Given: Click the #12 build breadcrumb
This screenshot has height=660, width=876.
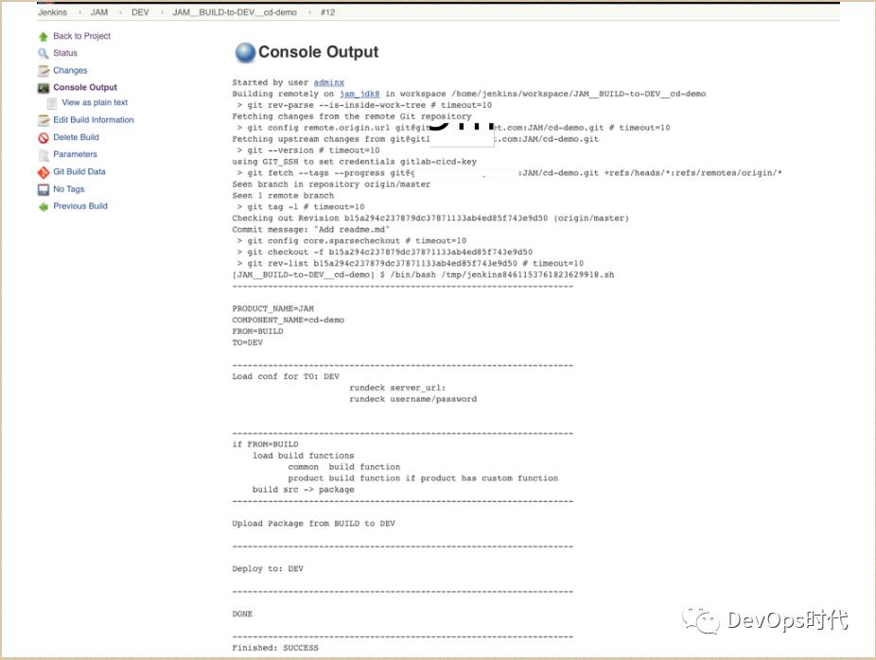Looking at the screenshot, I should [328, 12].
